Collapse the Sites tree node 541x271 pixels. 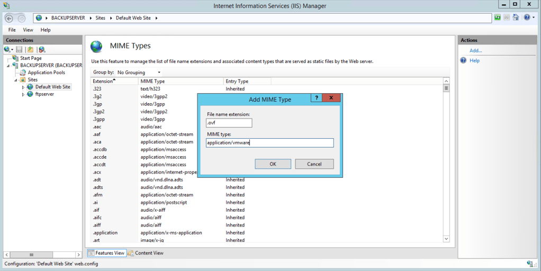(16, 80)
